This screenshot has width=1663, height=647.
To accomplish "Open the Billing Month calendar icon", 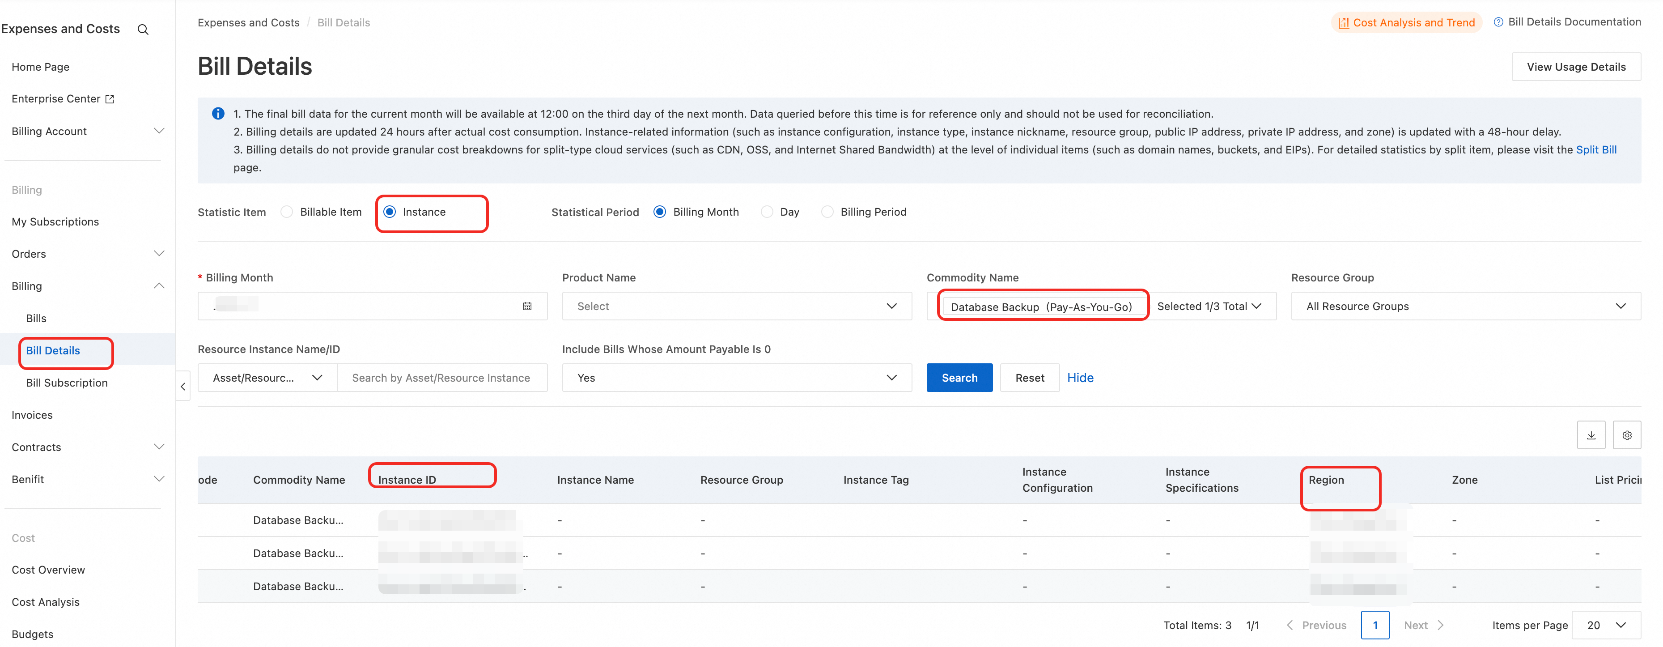I will (x=527, y=306).
